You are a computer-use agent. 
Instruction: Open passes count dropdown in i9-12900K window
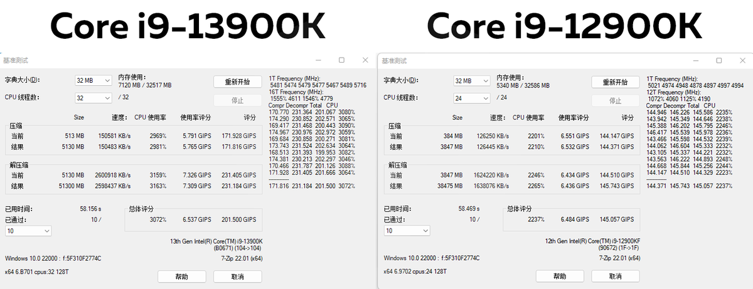click(x=406, y=231)
